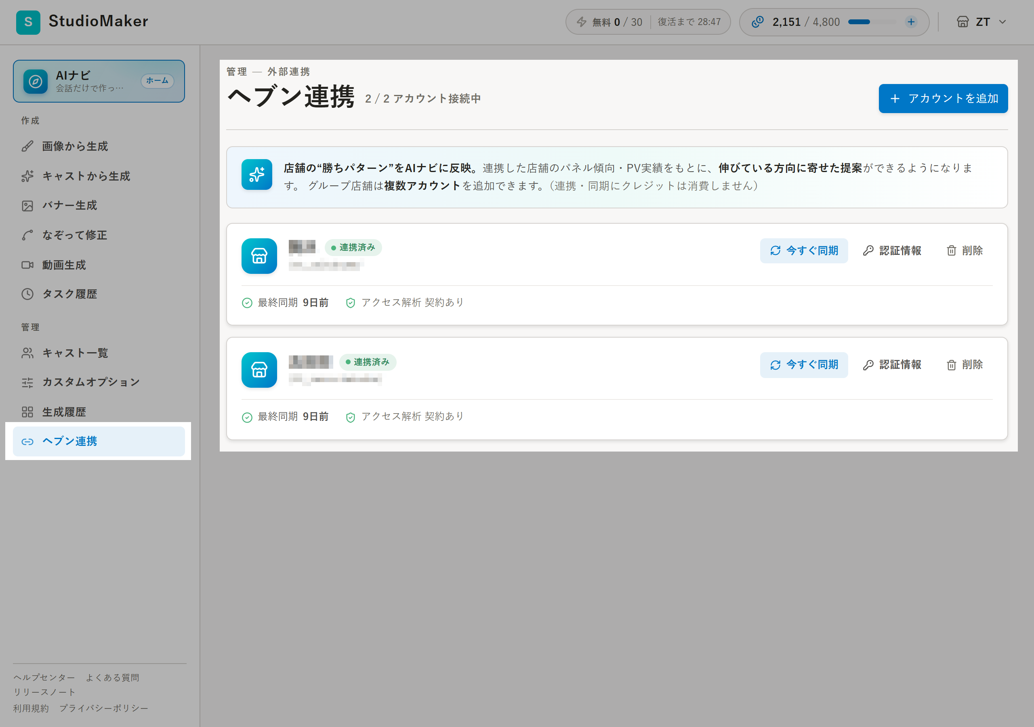Click the grid icon beside 生成履歴
The image size is (1034, 727).
27,412
